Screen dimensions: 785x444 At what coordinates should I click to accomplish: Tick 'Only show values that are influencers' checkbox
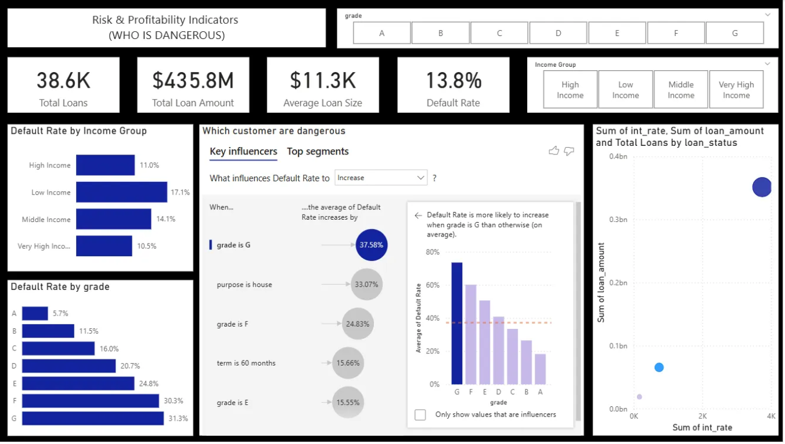click(x=420, y=415)
